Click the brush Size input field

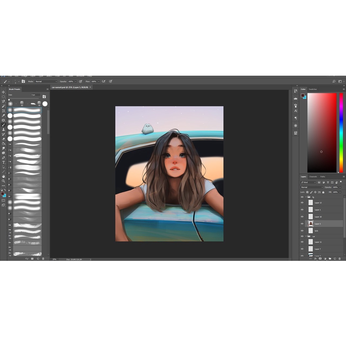click(35, 95)
